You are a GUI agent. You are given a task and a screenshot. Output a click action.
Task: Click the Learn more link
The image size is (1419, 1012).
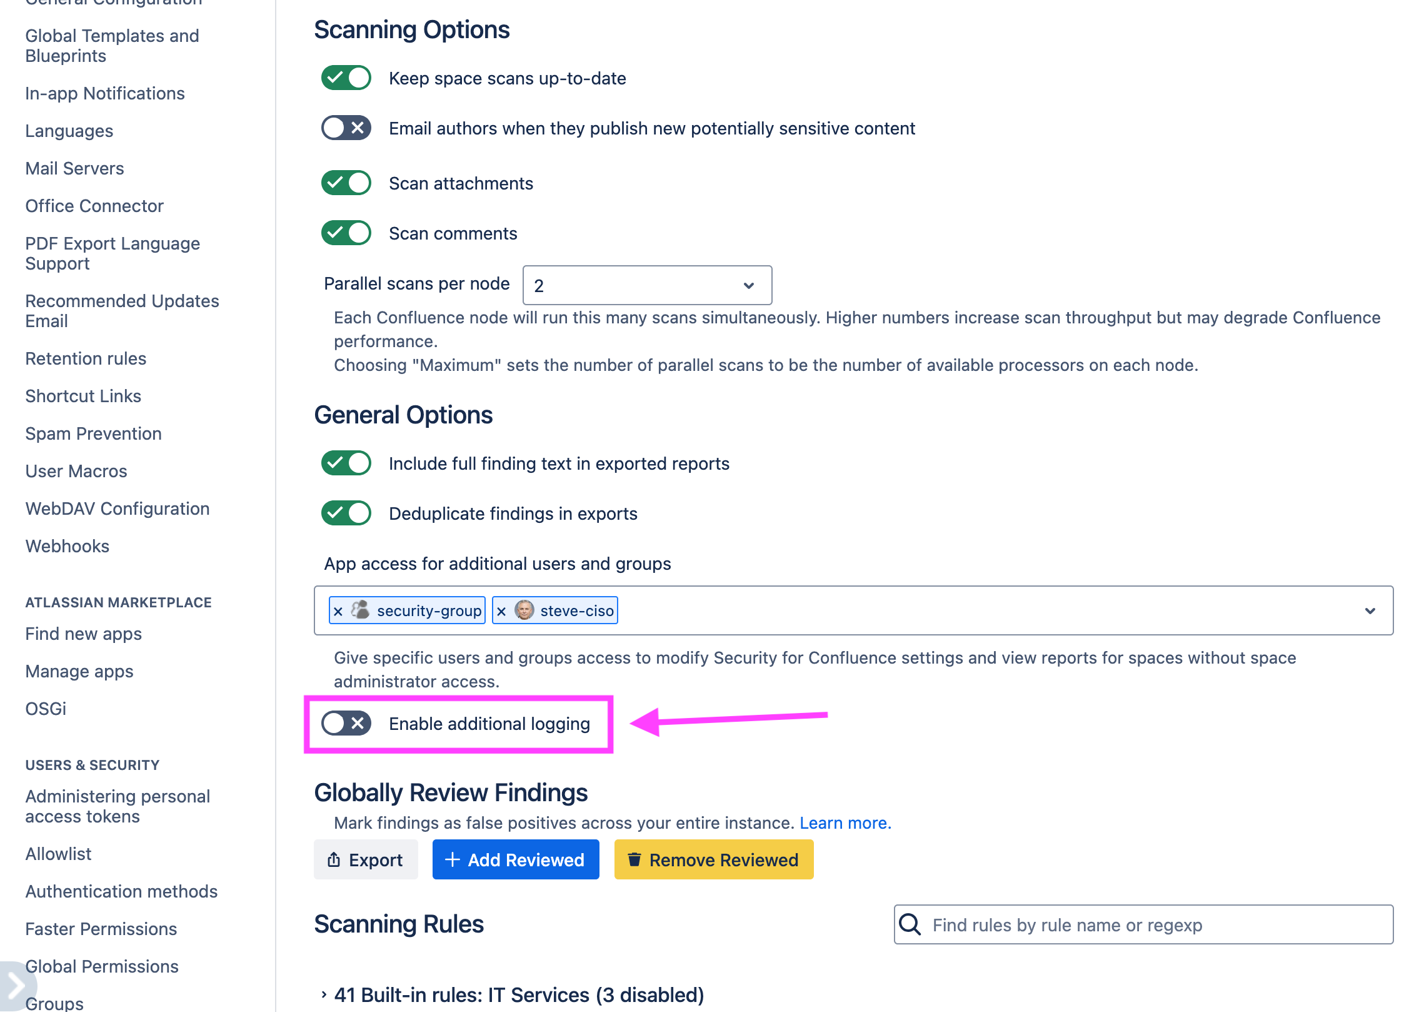[846, 822]
